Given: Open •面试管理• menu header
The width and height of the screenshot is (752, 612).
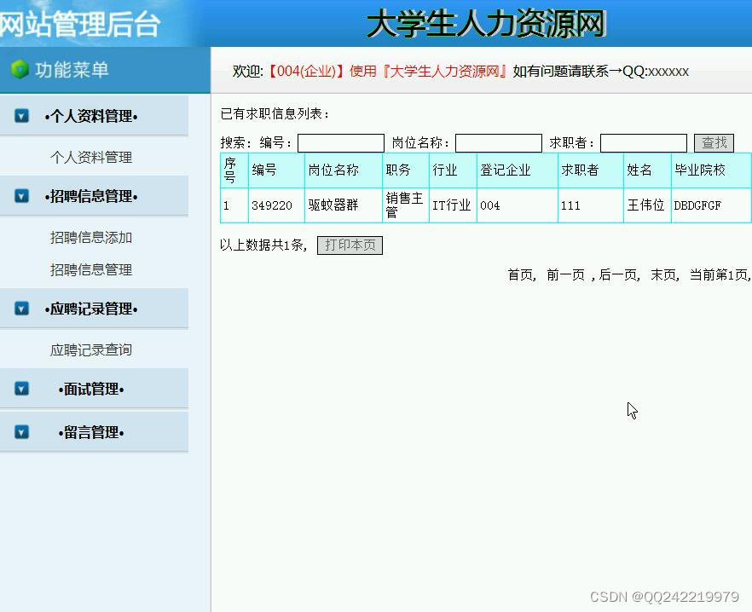Looking at the screenshot, I should [x=91, y=389].
